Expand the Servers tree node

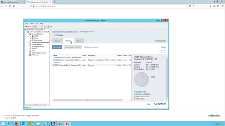[x=31, y=38]
